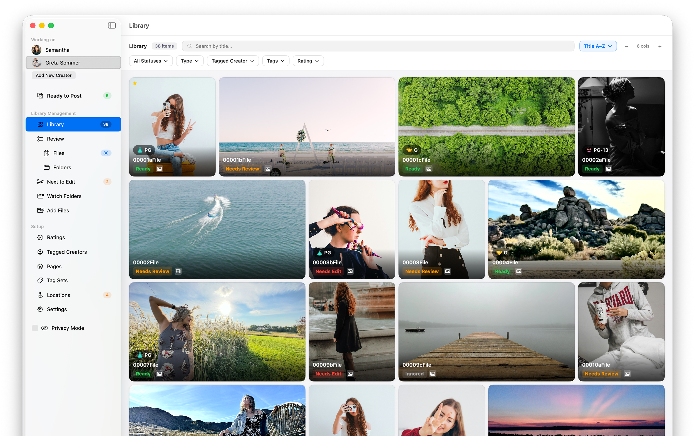Open the Rating filter dropdown
The width and height of the screenshot is (695, 436).
pyautogui.click(x=308, y=61)
